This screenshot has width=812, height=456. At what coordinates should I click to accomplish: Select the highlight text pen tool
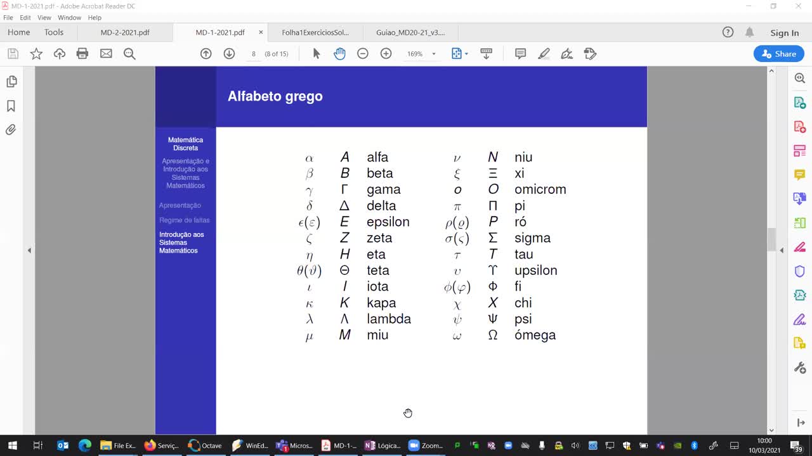pyautogui.click(x=544, y=54)
